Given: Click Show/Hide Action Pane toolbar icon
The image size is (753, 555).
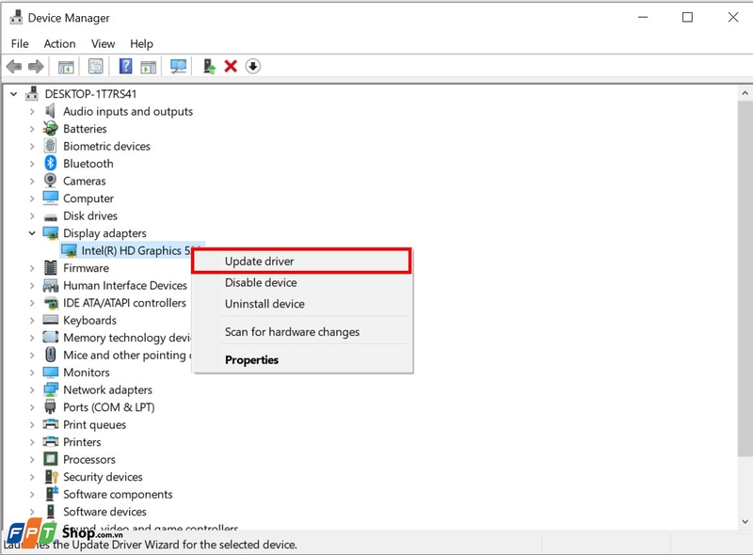Looking at the screenshot, I should point(149,67).
